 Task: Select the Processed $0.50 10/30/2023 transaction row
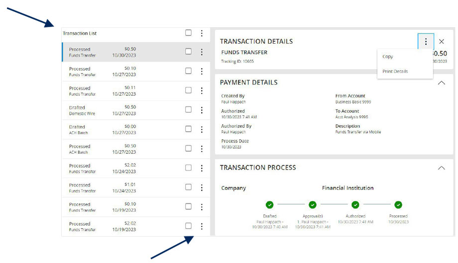(136, 52)
